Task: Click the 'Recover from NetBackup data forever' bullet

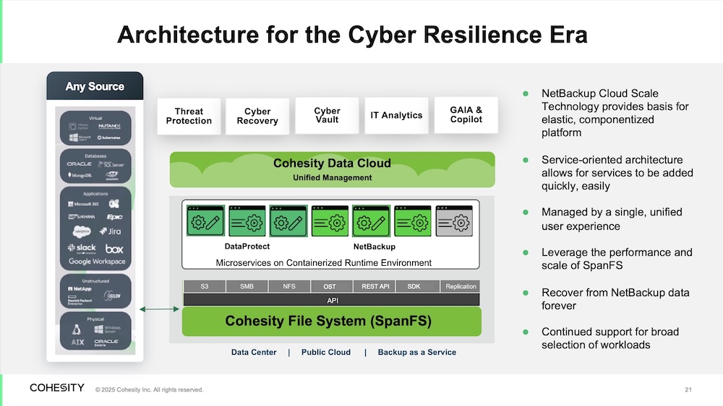Action: 615,299
